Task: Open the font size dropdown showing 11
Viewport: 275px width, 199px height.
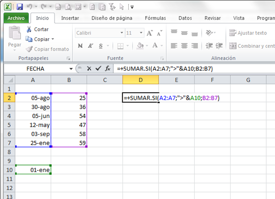Action: click(x=142, y=33)
